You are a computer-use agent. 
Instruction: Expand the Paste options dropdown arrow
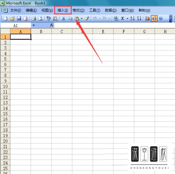pos(82,18)
